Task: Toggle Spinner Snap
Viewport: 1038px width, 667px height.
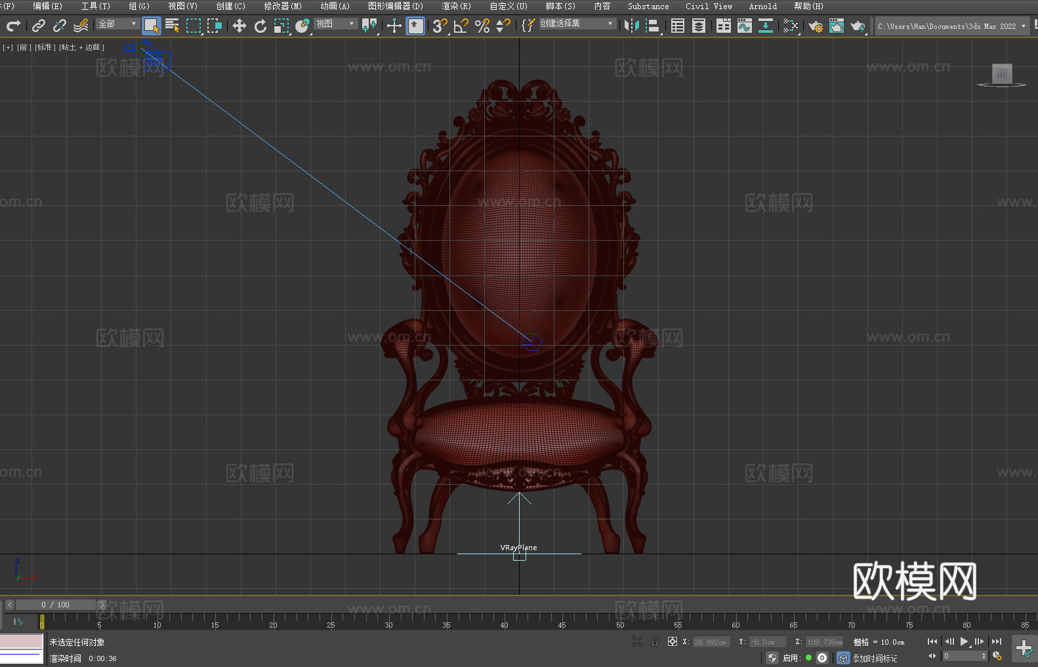Action: pos(503,26)
